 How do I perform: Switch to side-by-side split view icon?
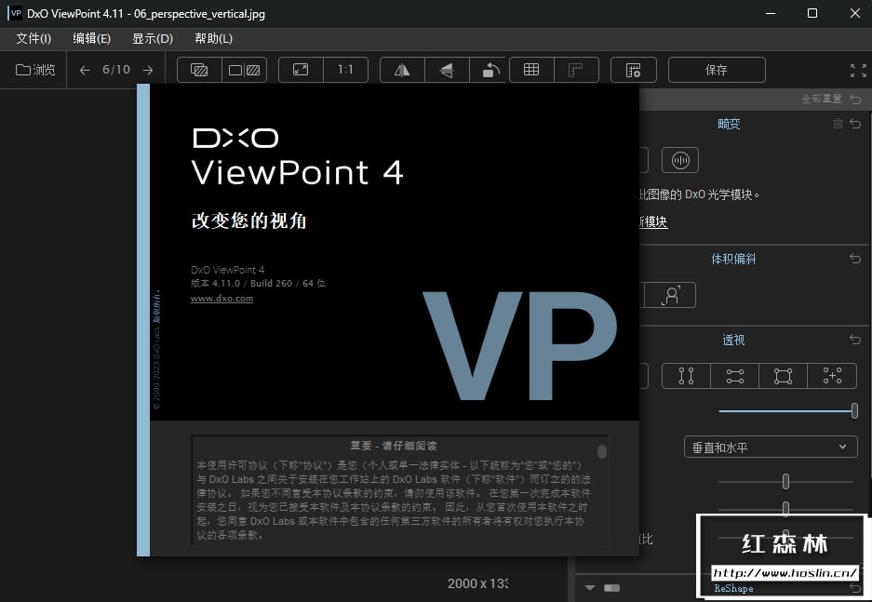coord(245,70)
